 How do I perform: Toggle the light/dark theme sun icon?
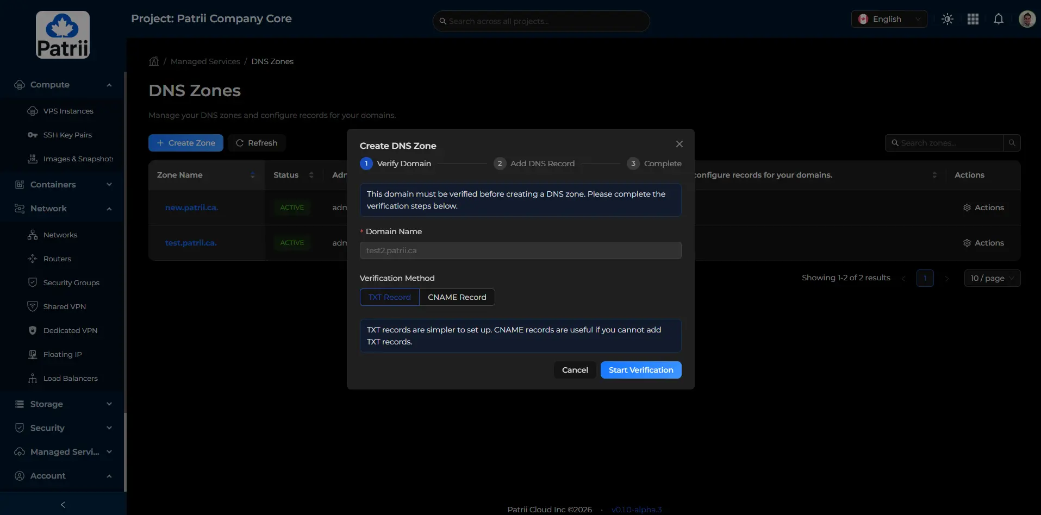[x=948, y=19]
